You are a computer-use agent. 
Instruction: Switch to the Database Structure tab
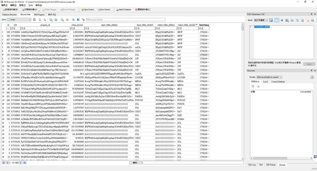click(10, 14)
